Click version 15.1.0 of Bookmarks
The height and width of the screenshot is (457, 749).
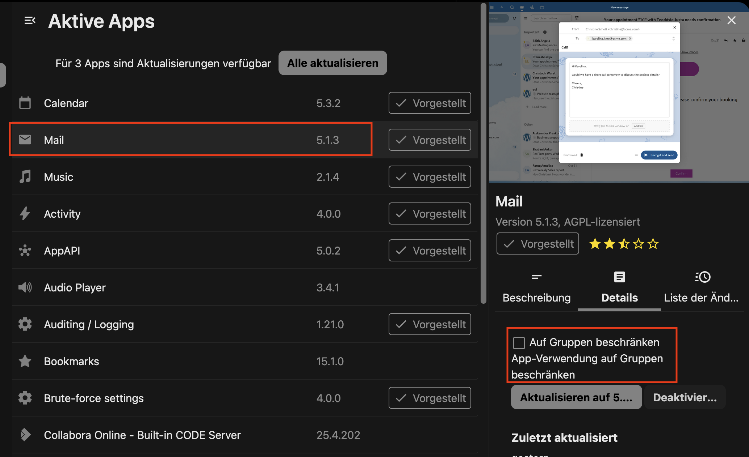(330, 361)
